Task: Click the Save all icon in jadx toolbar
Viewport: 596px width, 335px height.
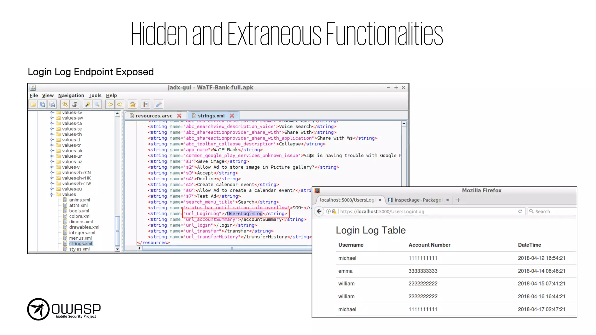Action: point(43,104)
